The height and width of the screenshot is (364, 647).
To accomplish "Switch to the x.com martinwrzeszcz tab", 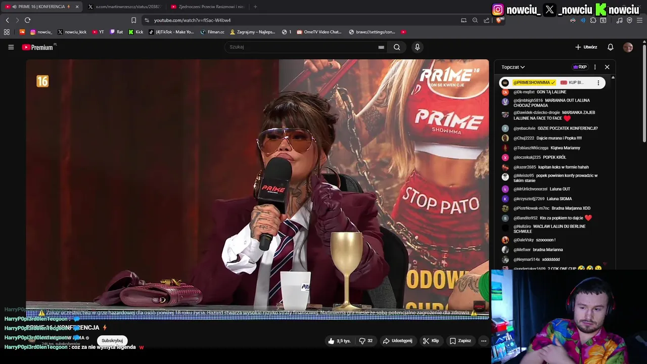I will pyautogui.click(x=125, y=7).
